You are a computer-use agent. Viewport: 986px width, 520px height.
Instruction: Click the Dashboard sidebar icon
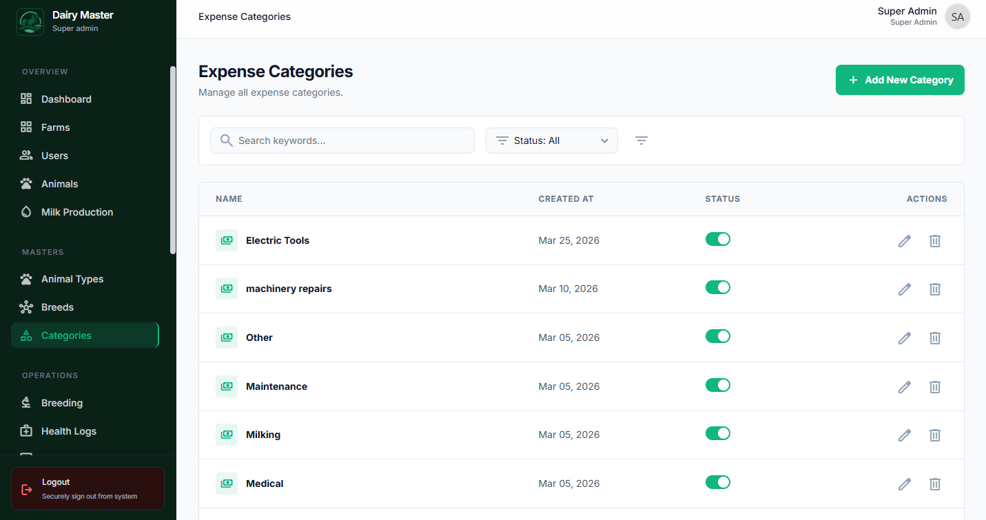[26, 98]
